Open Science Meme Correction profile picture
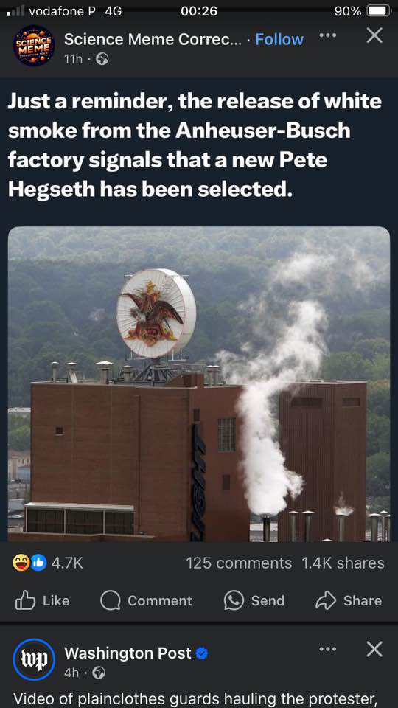Screen dimensions: 398x708 click(35, 46)
